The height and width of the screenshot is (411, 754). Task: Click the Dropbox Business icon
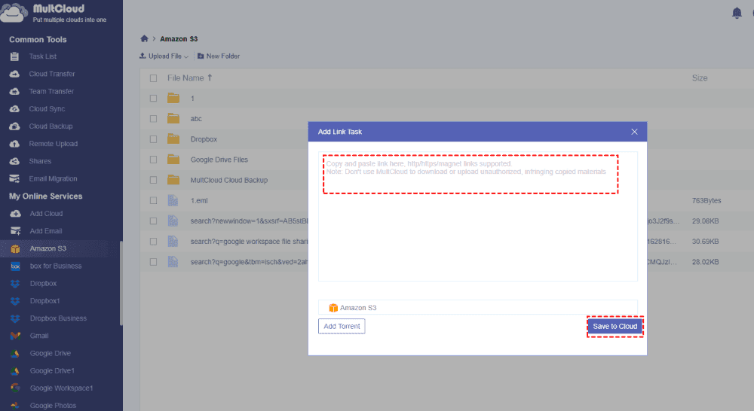click(15, 318)
